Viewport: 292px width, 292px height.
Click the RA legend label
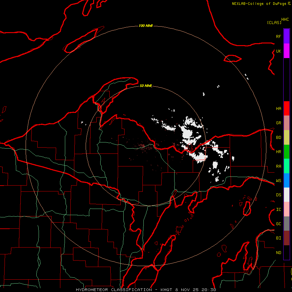278,166
